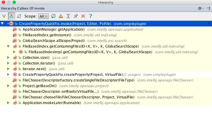The width and height of the screenshot is (212, 132).
Task: Click method icon of createSingleFileDescriptor row
Action: click(x=15, y=80)
